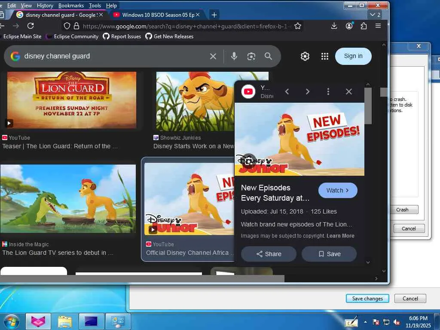The width and height of the screenshot is (440, 330).
Task: Submit search with magnifier icon
Action: pyautogui.click(x=268, y=56)
